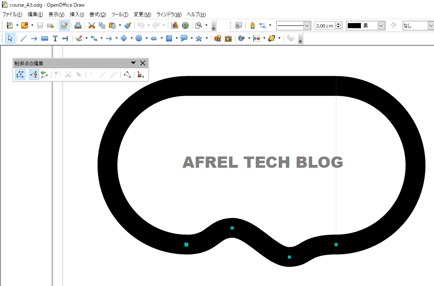The height and width of the screenshot is (286, 434).
Task: Click the 2.00 cm line width field
Action: 325,25
